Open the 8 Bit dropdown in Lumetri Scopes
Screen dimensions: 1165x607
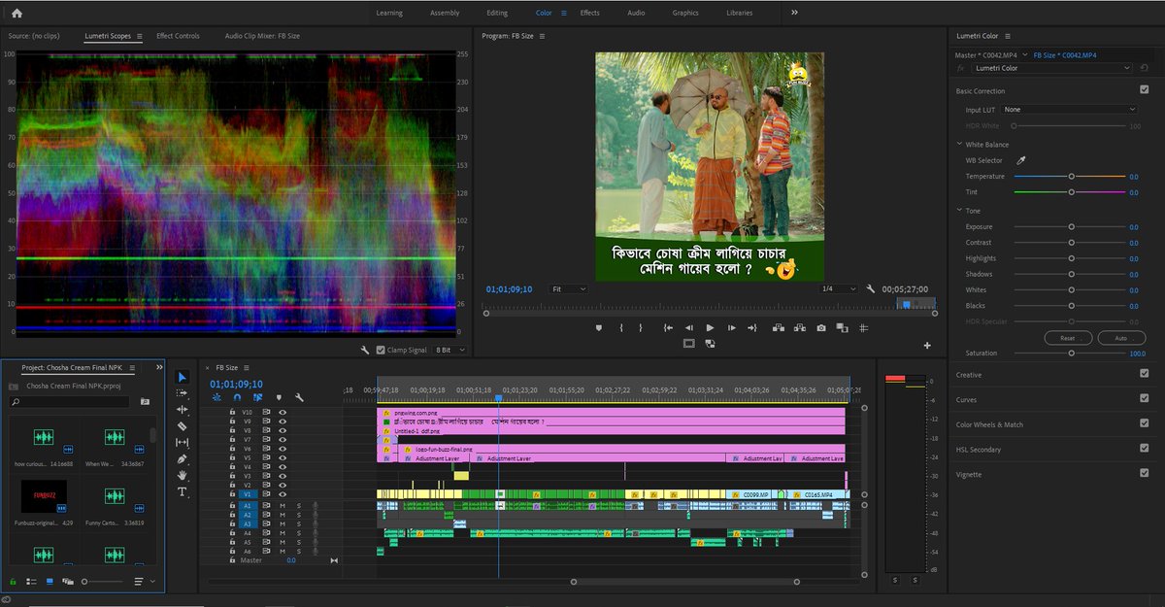449,351
